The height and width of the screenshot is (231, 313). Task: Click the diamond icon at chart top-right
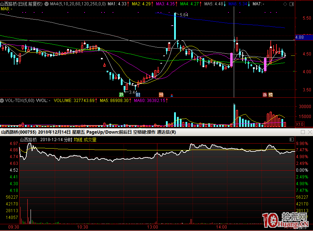point(285,4)
